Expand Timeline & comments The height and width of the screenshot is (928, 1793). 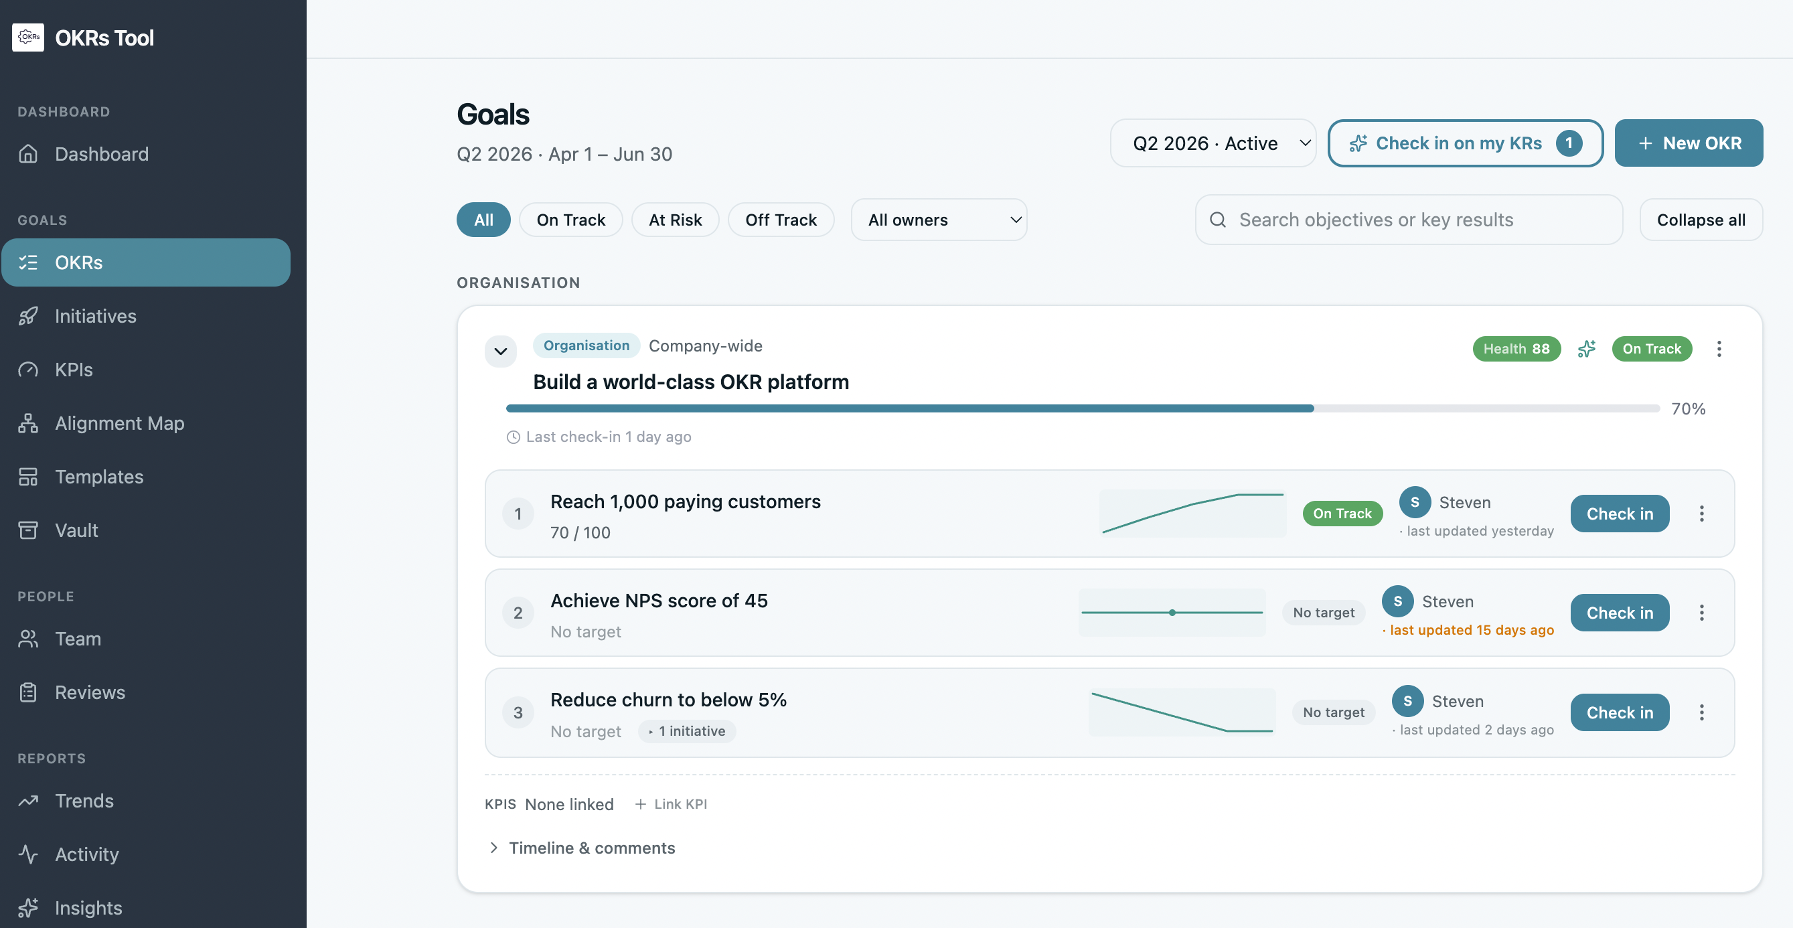[x=591, y=848]
